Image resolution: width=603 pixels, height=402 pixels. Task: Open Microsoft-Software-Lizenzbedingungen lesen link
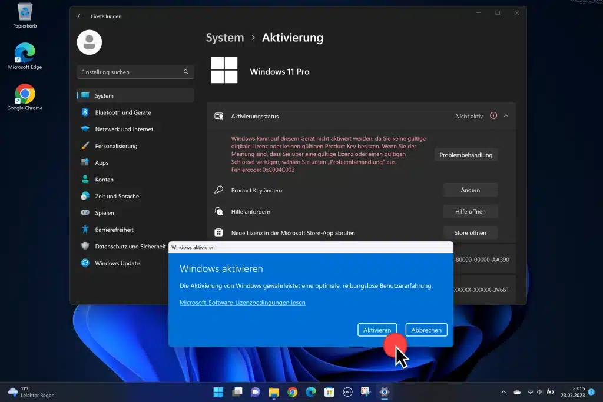tap(242, 303)
